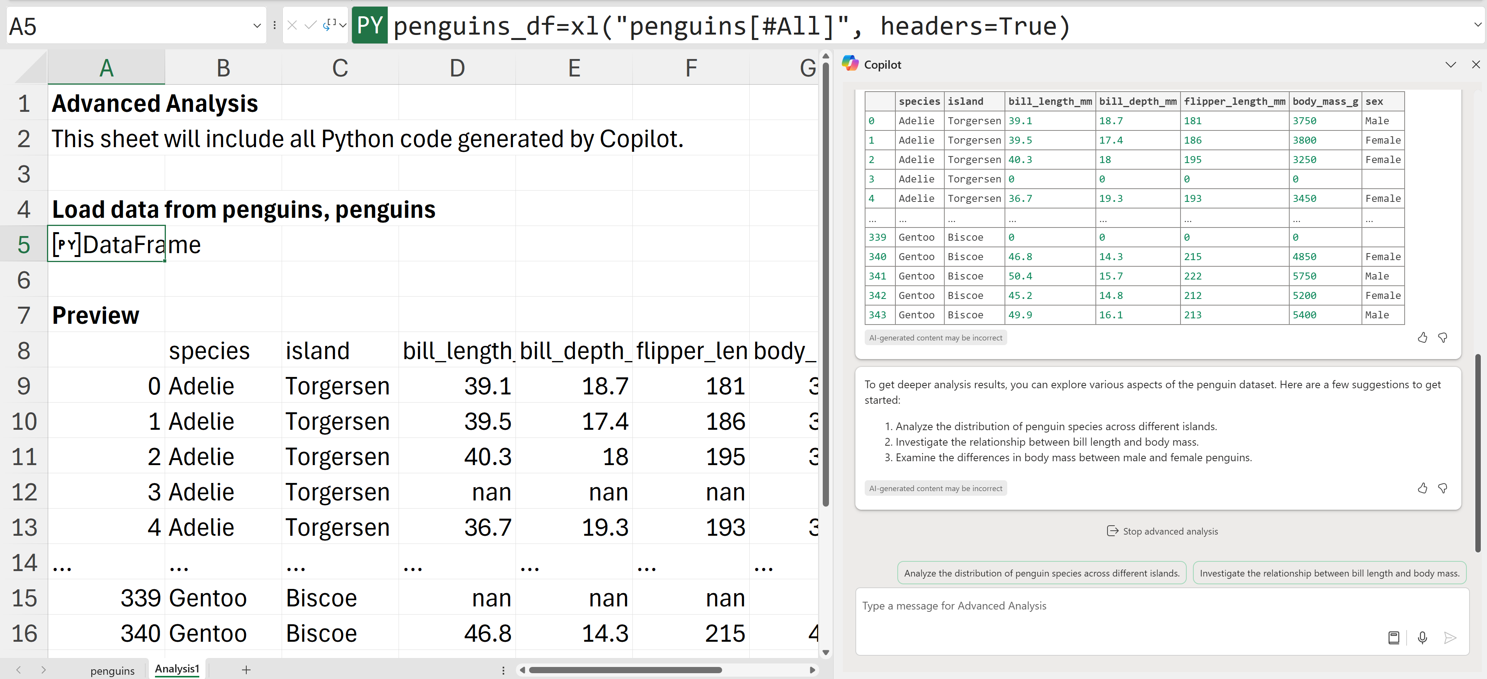Thumbs down the data table response
The image size is (1487, 679).
(1443, 337)
